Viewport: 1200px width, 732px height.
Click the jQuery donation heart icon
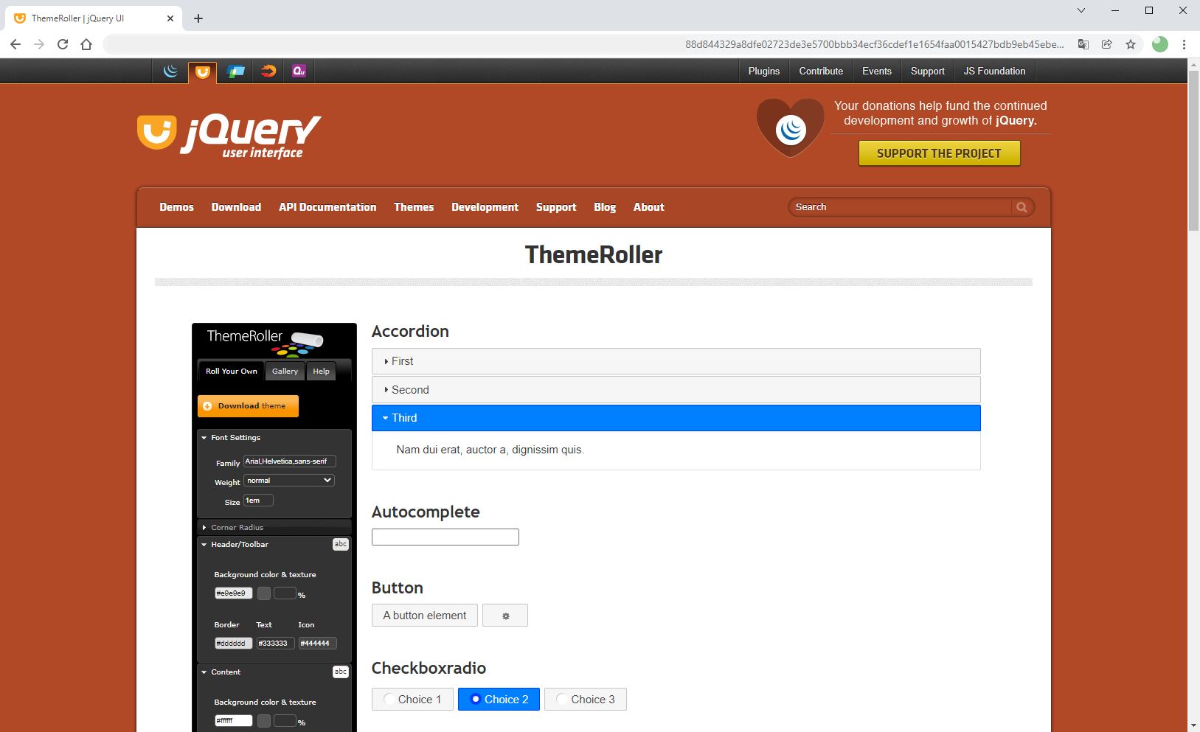pyautogui.click(x=791, y=128)
